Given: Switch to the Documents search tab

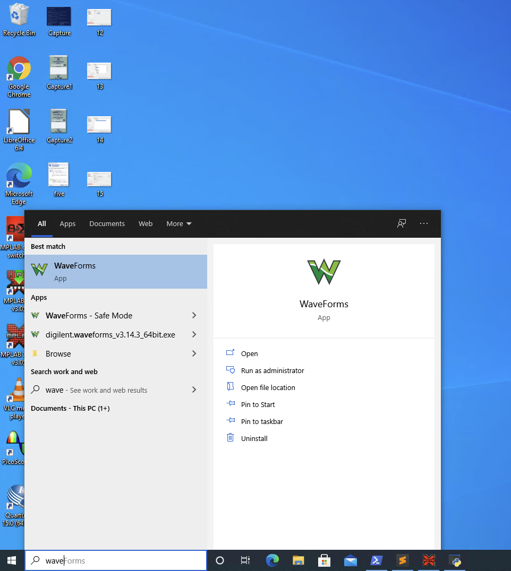Looking at the screenshot, I should point(107,223).
